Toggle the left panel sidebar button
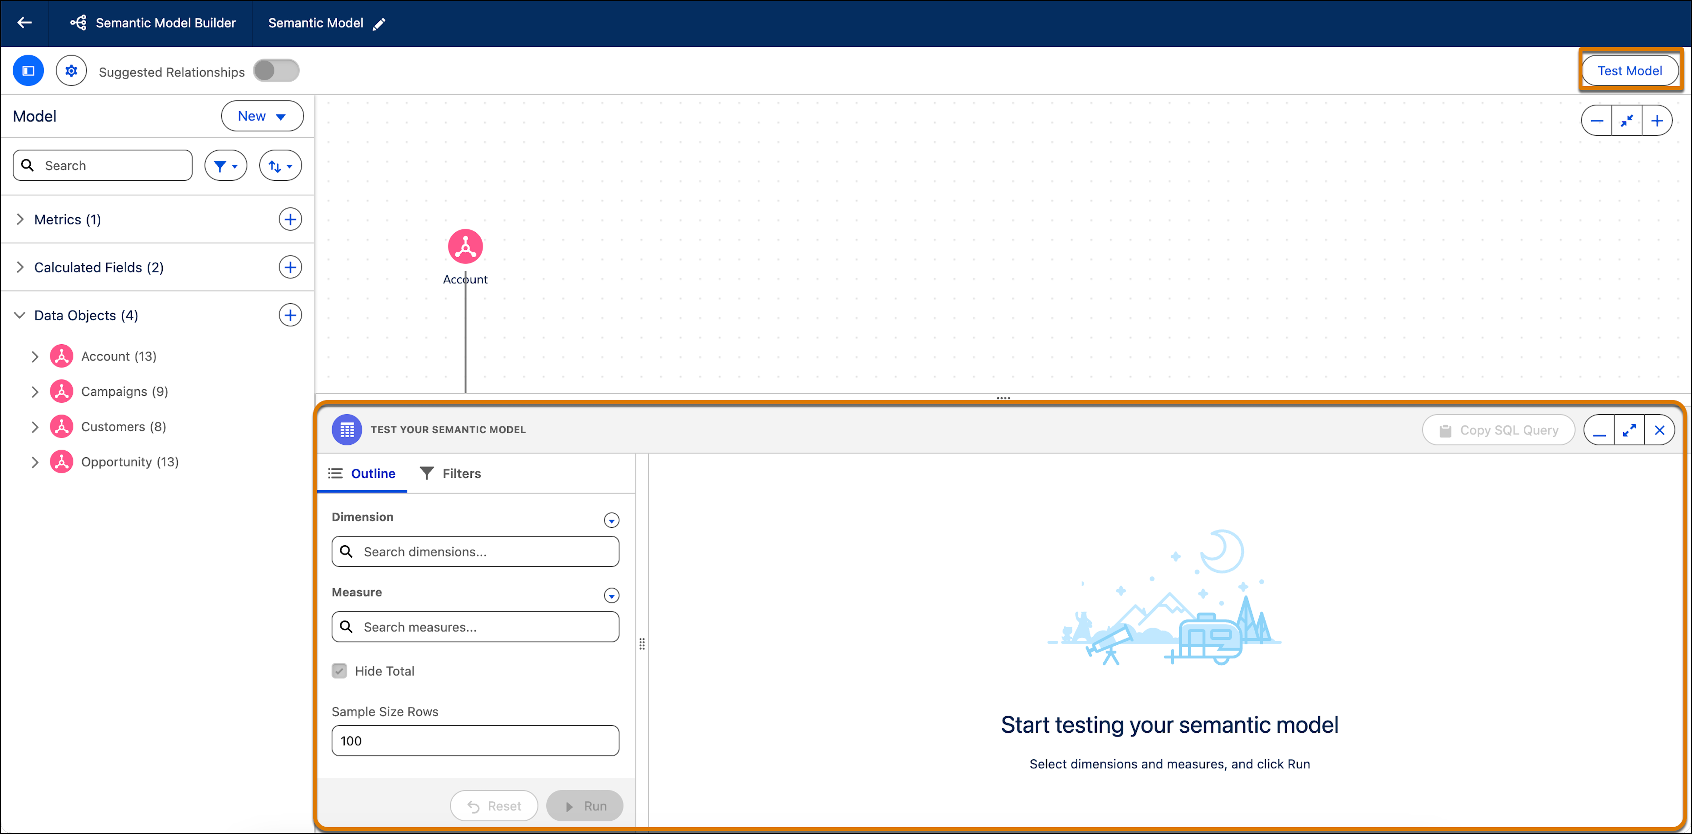 pyautogui.click(x=28, y=71)
